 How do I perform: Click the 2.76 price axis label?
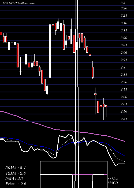[124, 82]
